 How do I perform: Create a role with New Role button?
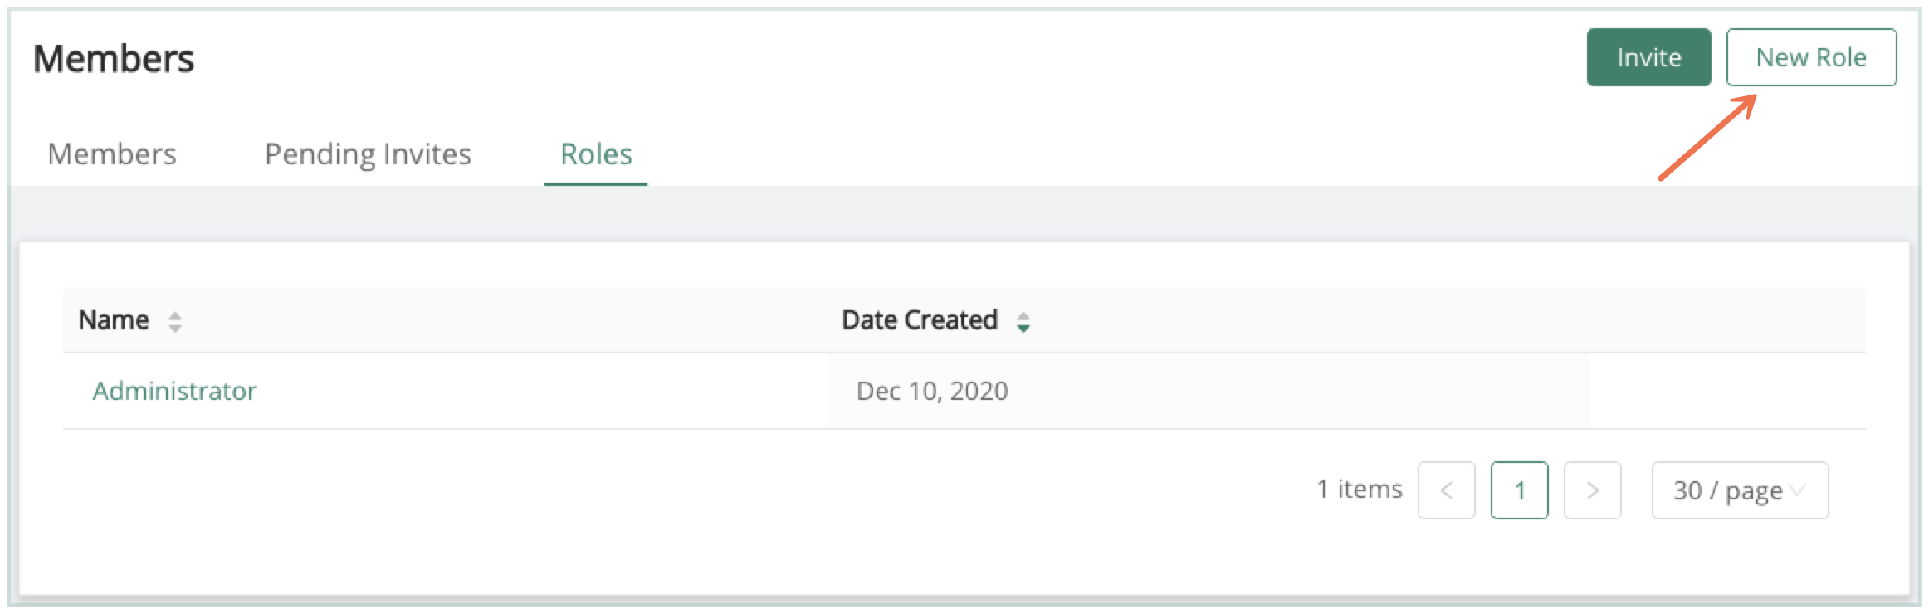pos(1811,57)
